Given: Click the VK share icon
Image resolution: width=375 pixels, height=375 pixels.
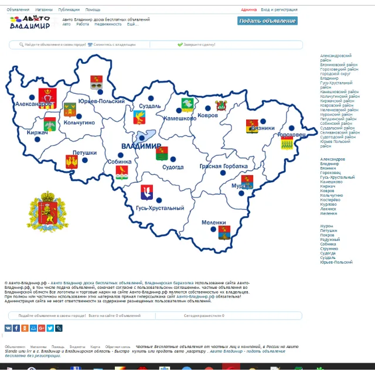Looking at the screenshot, I should [x=8, y=328].
